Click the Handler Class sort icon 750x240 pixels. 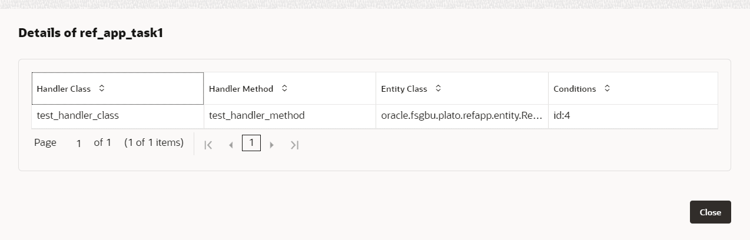tap(102, 88)
